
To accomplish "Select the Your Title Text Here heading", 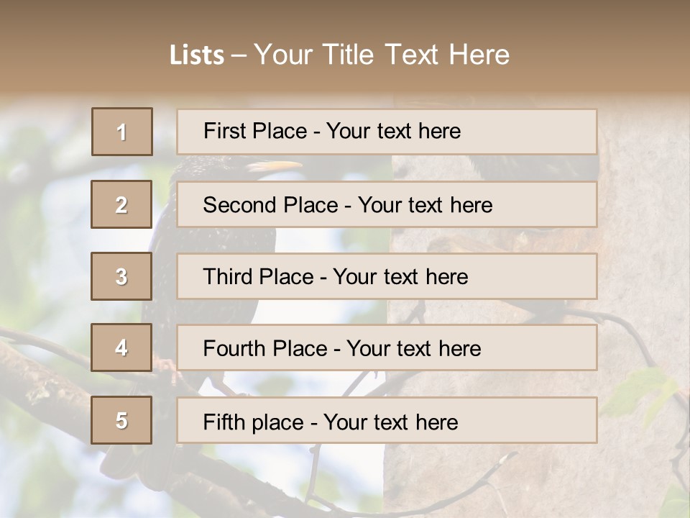I will 382,55.
